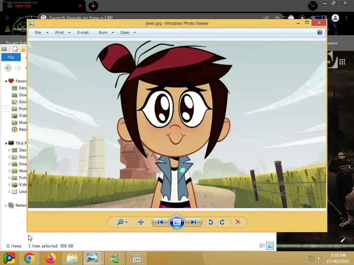Open the Start button on taskbar
The width and height of the screenshot is (354, 265).
click(x=9, y=258)
